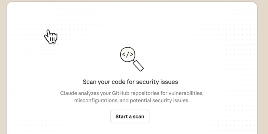The height and width of the screenshot is (134, 268).
Task: Click "issues." at the description's end
Action: 181,100
